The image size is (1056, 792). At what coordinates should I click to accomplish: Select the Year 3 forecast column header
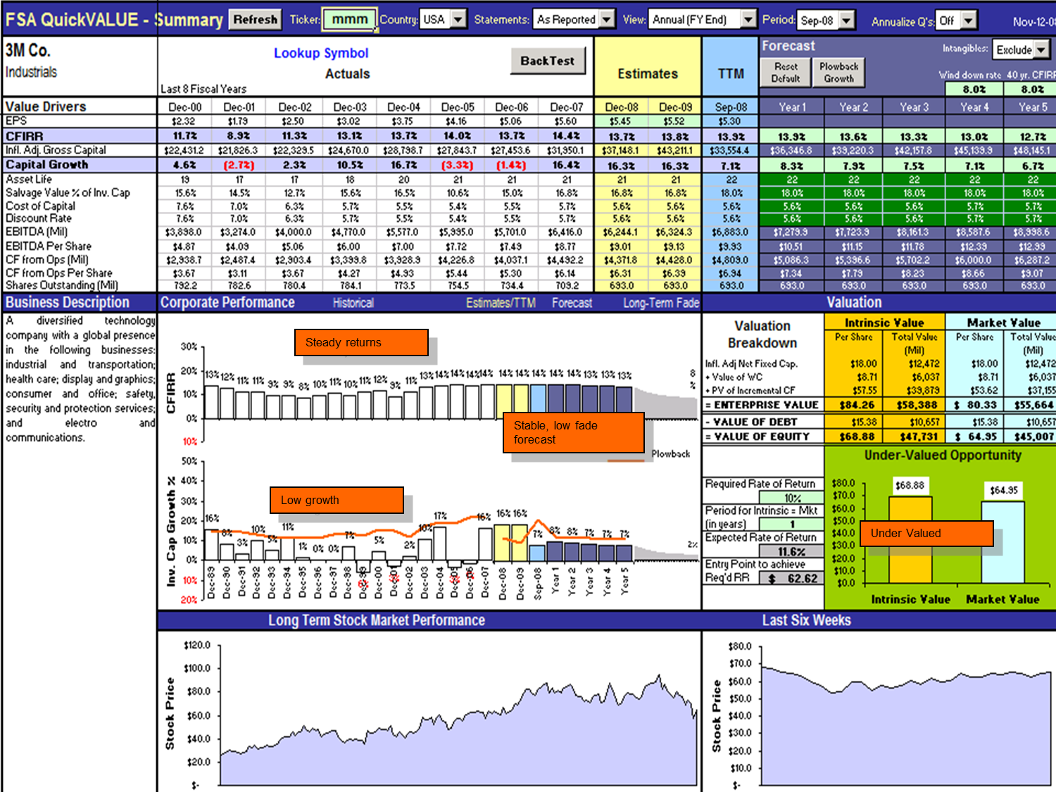(914, 107)
